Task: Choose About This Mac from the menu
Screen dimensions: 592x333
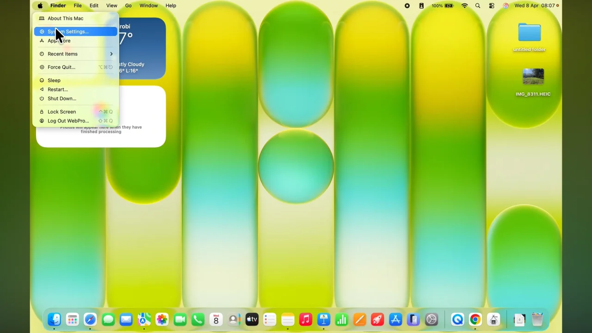Action: [65, 18]
